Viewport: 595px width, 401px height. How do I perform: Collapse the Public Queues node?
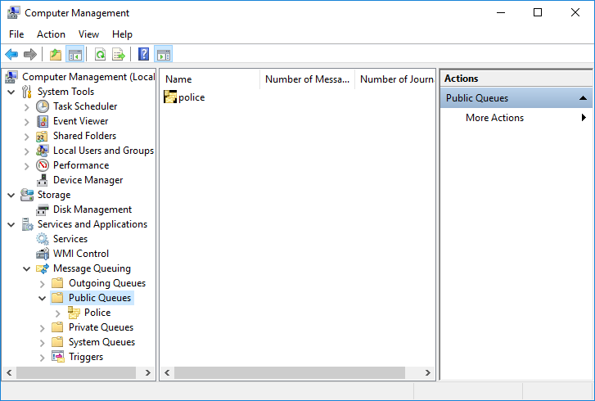tap(42, 298)
